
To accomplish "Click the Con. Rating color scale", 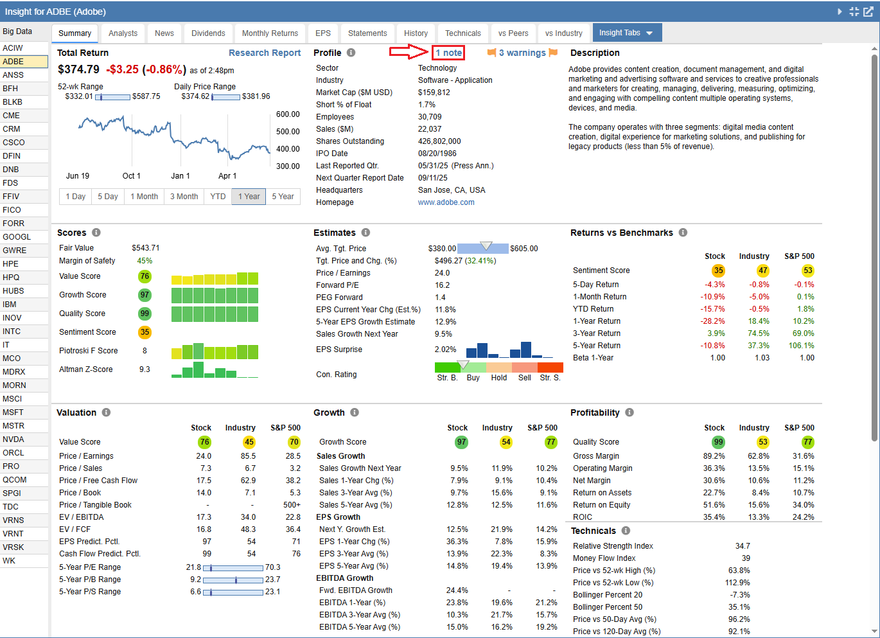I will pos(499,368).
